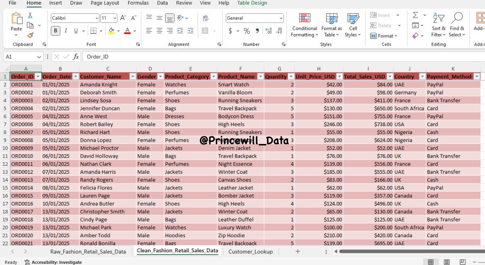Click the Paste clipboard icon
The height and width of the screenshot is (265, 485).
tap(17, 18)
